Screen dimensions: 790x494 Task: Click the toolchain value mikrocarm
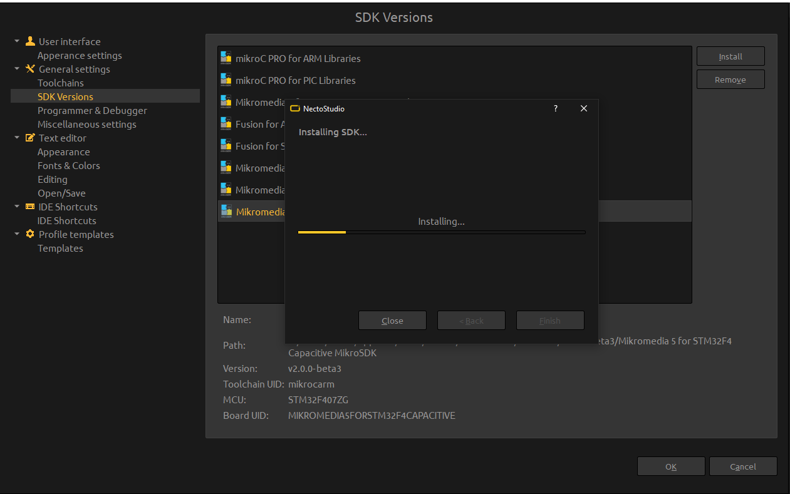[x=311, y=384]
